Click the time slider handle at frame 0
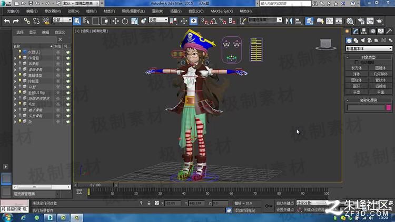The width and height of the screenshot is (395, 222). pos(95,185)
